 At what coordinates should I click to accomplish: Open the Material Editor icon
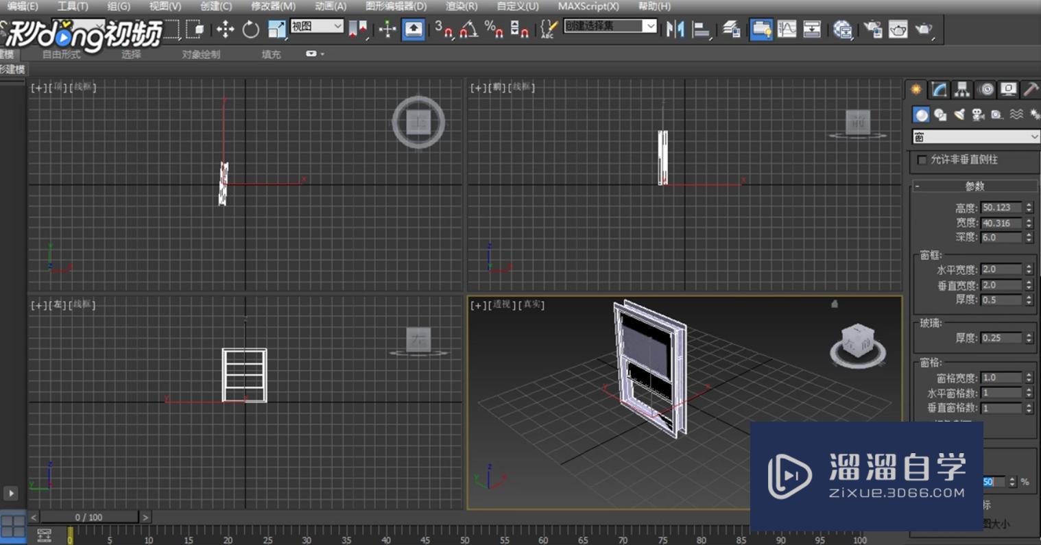(842, 29)
